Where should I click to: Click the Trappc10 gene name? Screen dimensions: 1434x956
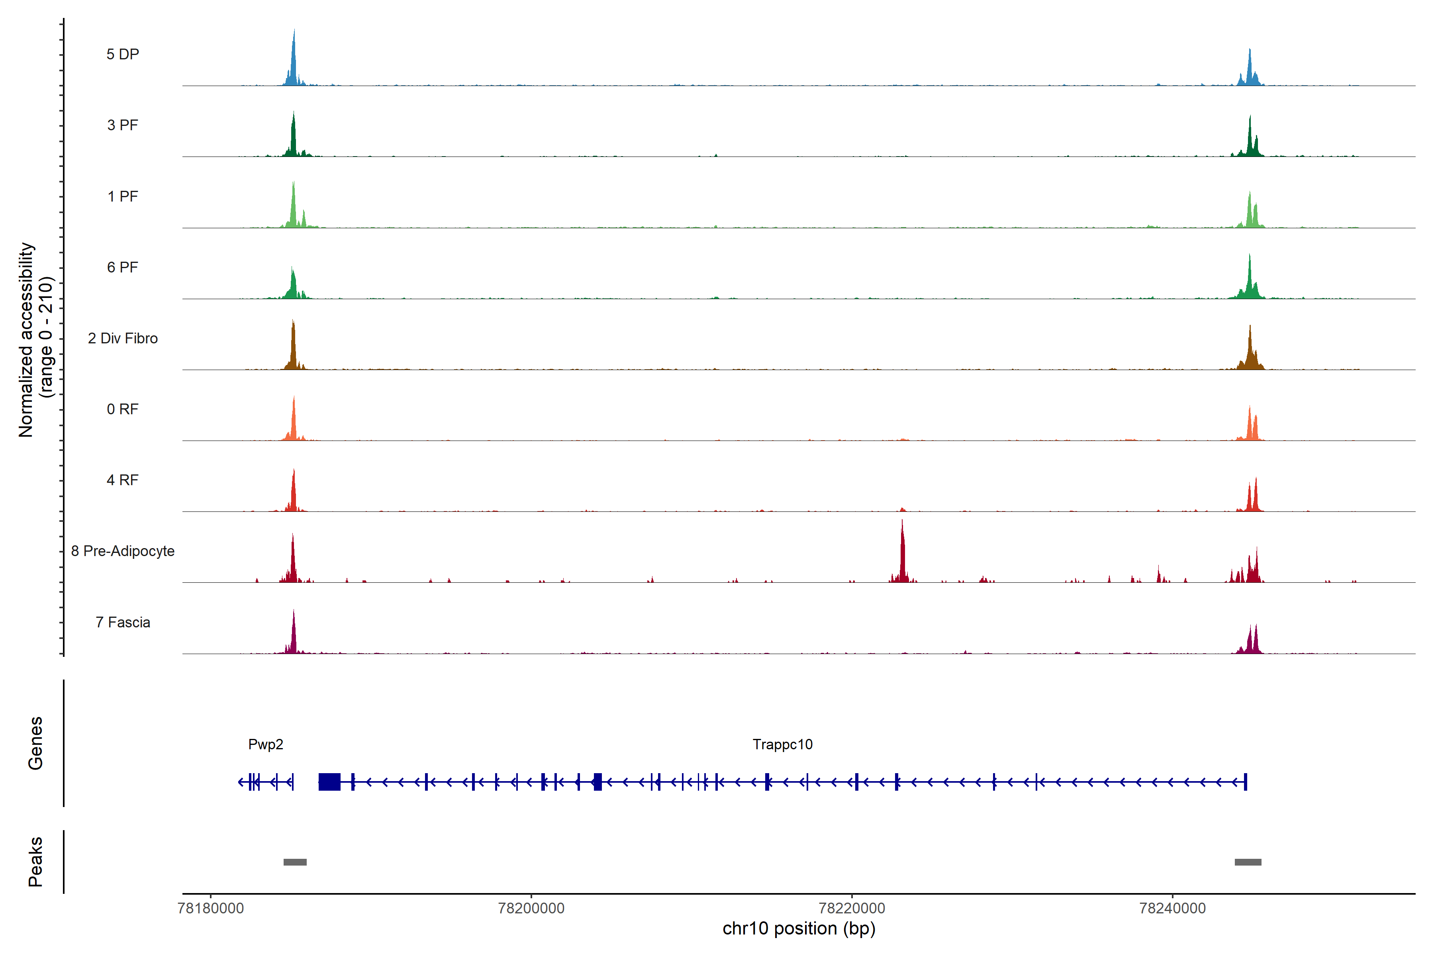[x=782, y=744]
